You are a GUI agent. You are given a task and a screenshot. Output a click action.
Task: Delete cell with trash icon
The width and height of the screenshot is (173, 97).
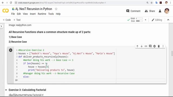[x=159, y=46]
